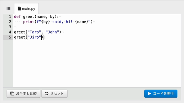Click highlighted line number 5

(10, 37)
